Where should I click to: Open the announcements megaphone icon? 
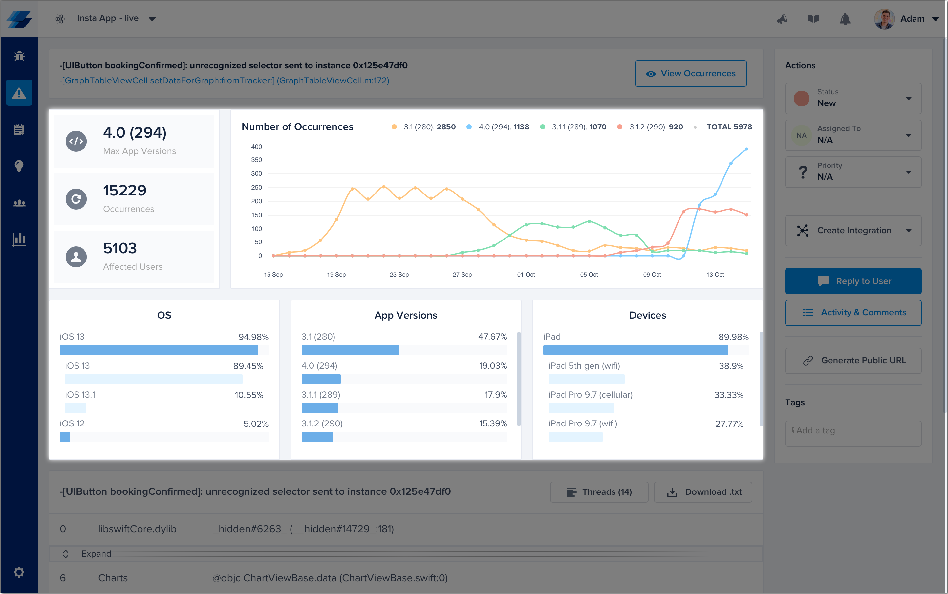[782, 19]
